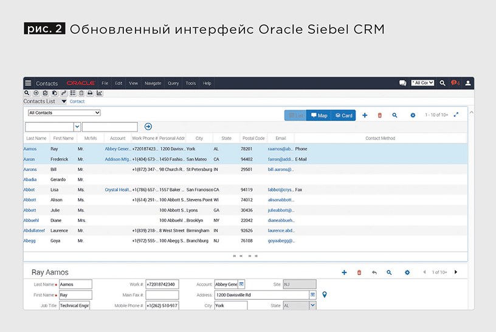Open the Navigate menu
This screenshot has width=496, height=332.
(153, 83)
